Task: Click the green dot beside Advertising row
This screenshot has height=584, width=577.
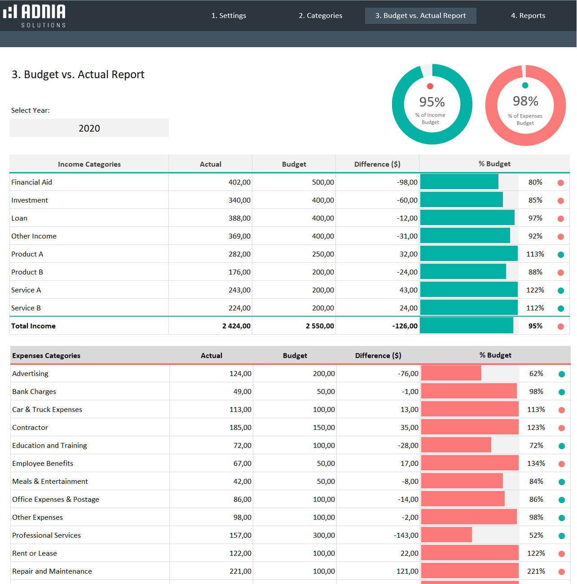Action: [561, 374]
